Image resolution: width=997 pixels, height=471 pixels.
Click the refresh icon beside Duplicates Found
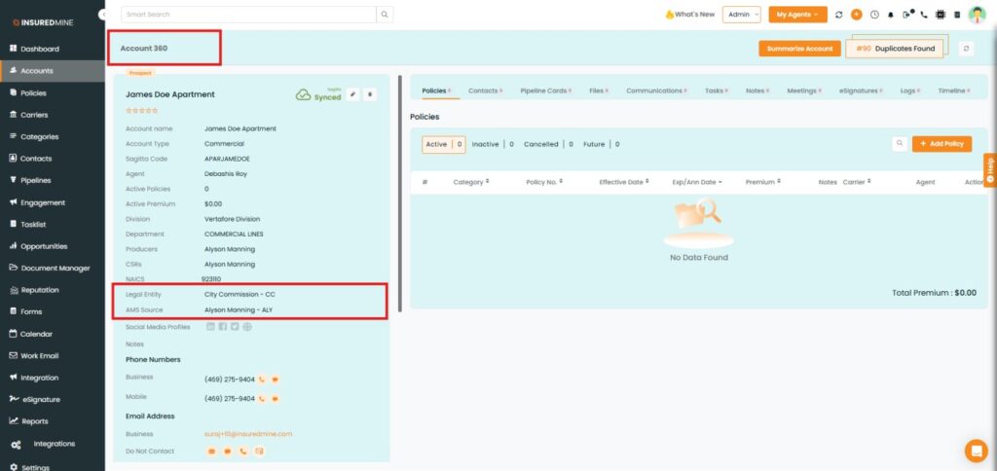(x=966, y=49)
